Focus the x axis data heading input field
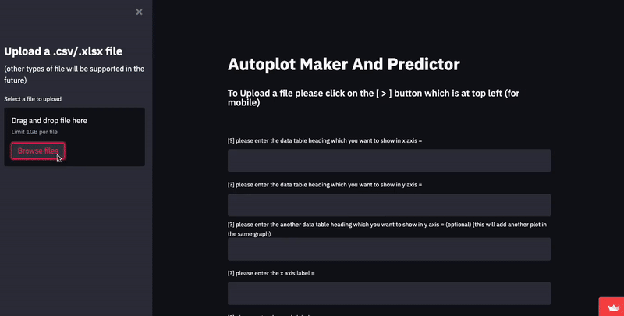Viewport: 624px width, 316px height. [x=389, y=161]
